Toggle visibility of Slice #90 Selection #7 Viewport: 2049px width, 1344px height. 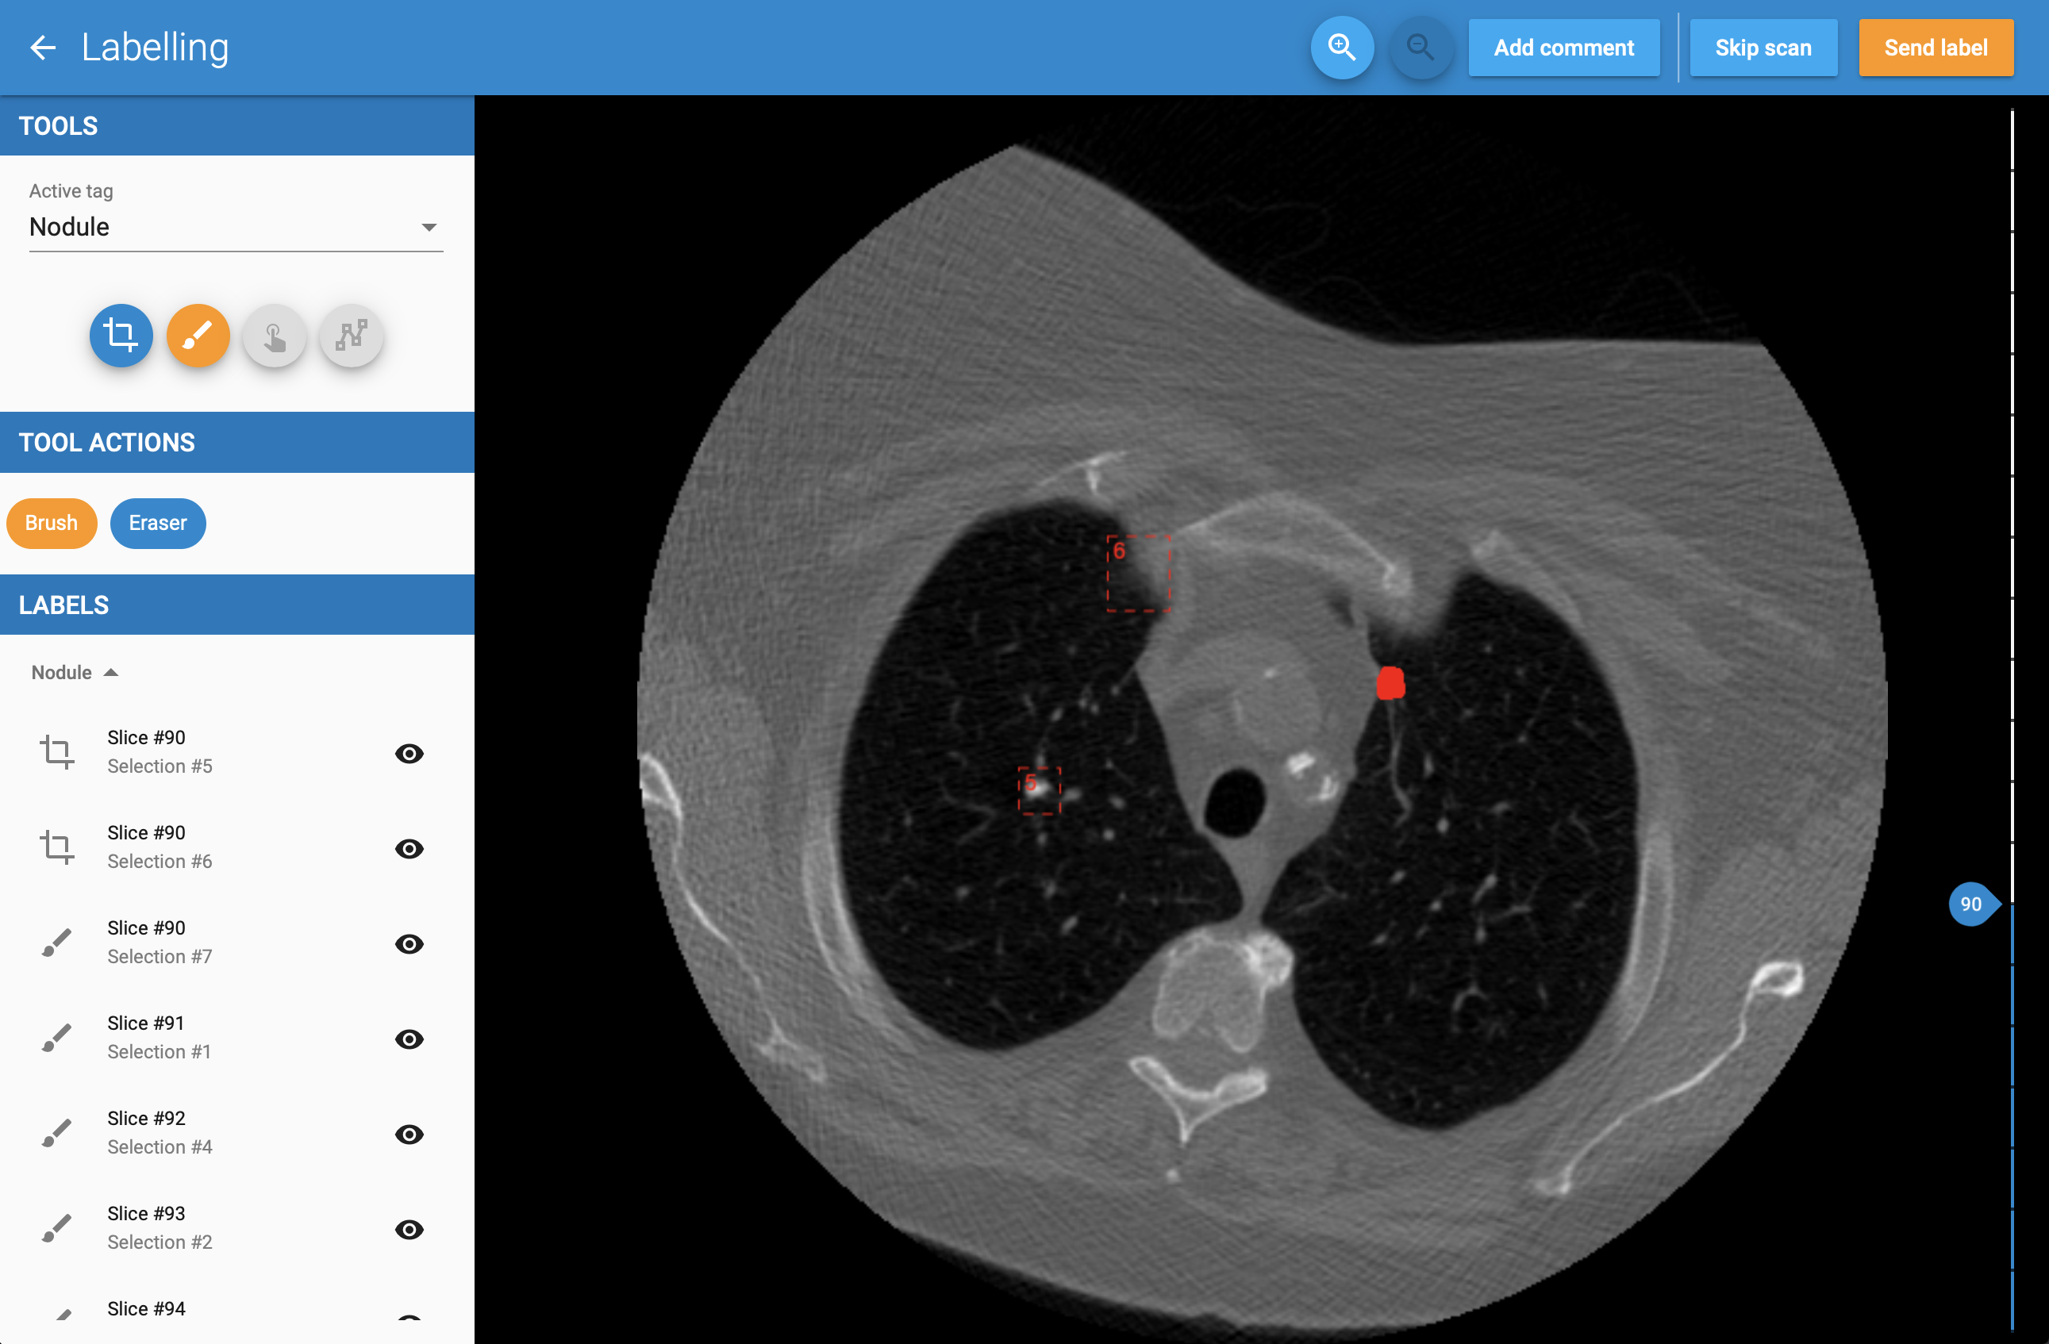tap(409, 943)
